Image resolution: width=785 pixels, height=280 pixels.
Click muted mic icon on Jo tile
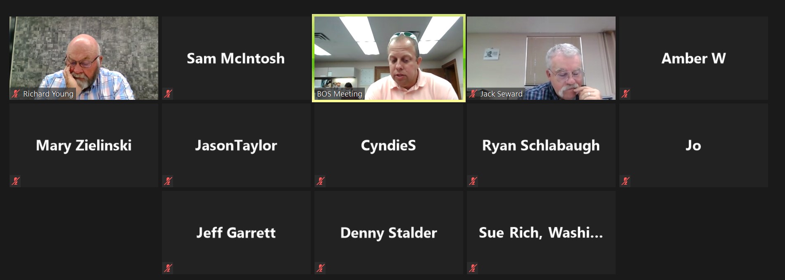click(625, 181)
